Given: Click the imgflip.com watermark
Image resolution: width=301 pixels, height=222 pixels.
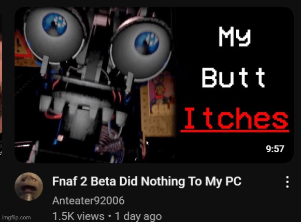Looking at the screenshot, I should pyautogui.click(x=16, y=217).
